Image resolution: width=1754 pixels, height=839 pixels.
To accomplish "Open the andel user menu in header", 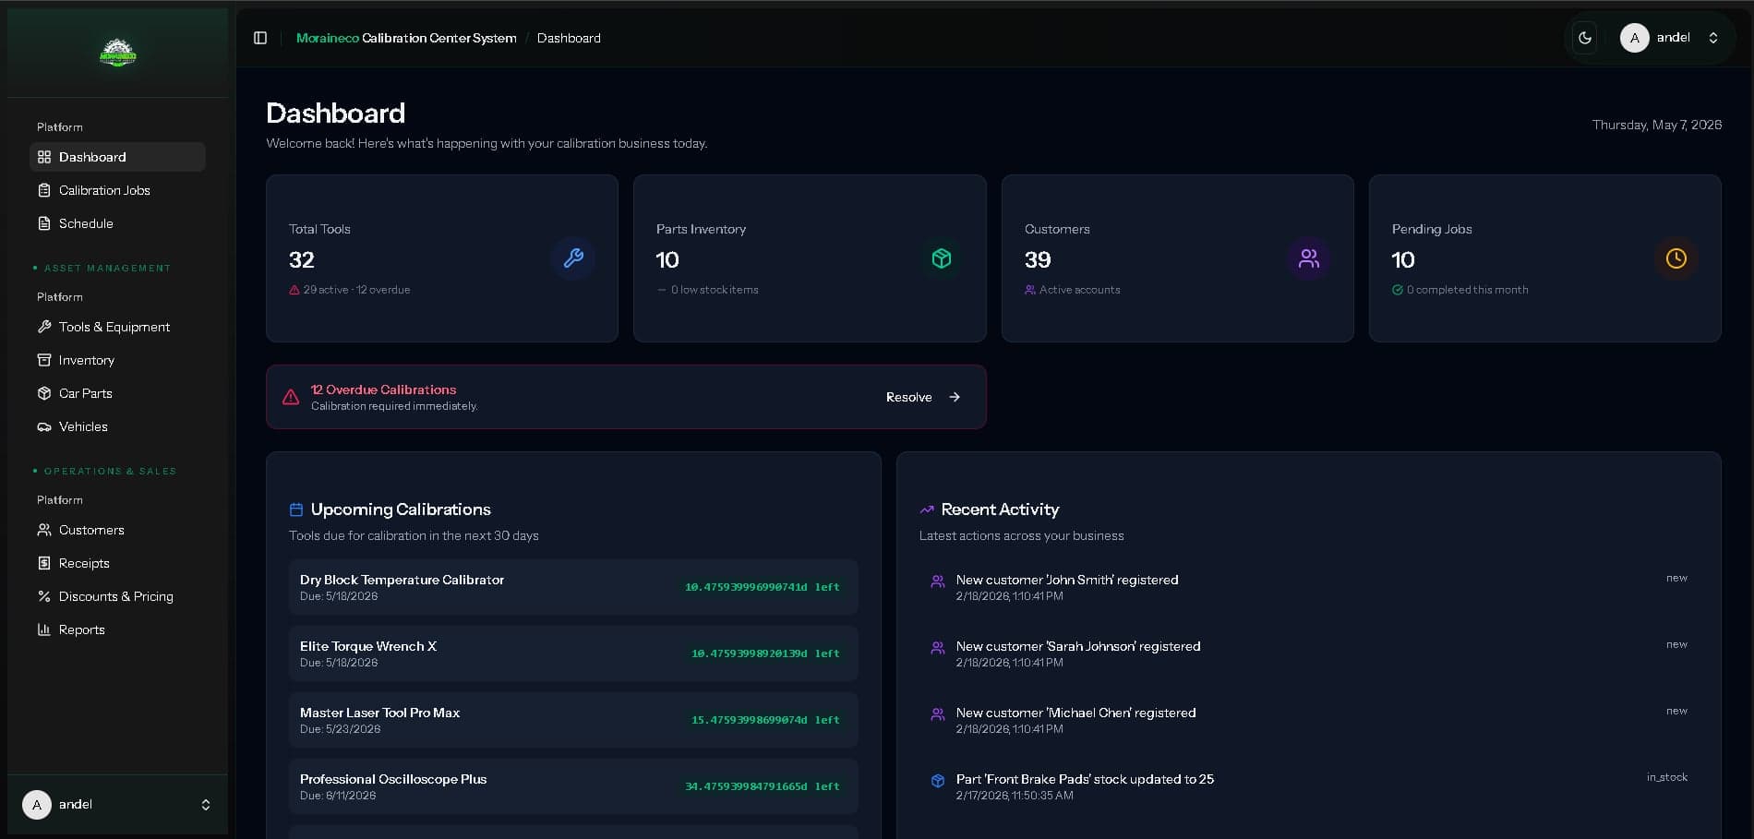I will (x=1673, y=38).
